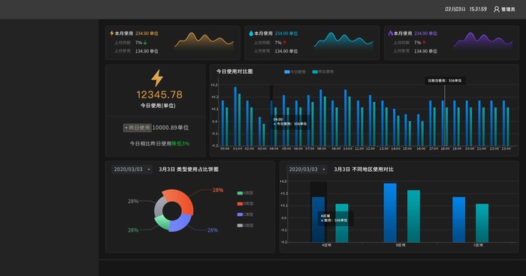The image size is (526, 276).
Task: Click the orange electricity sparkline chart
Action: [204, 40]
